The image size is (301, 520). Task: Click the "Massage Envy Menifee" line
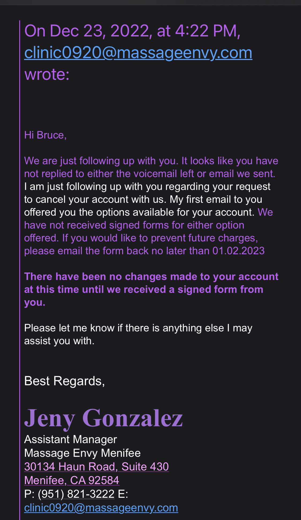pyautogui.click(x=82, y=453)
